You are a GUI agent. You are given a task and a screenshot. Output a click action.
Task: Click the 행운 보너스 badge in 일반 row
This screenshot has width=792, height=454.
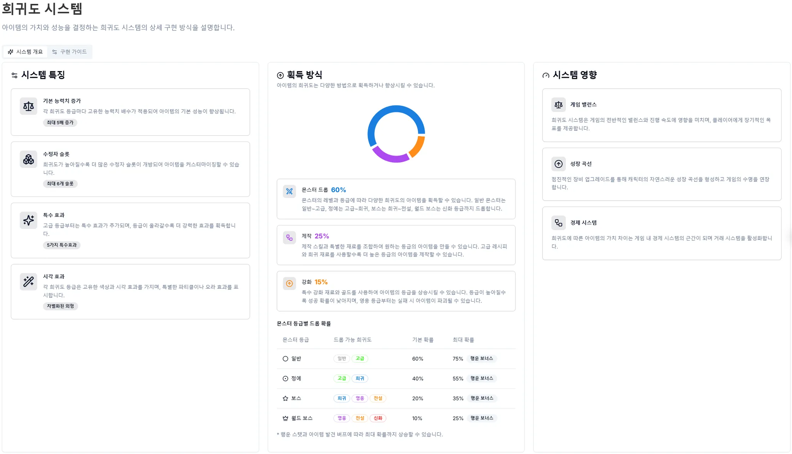(x=481, y=358)
